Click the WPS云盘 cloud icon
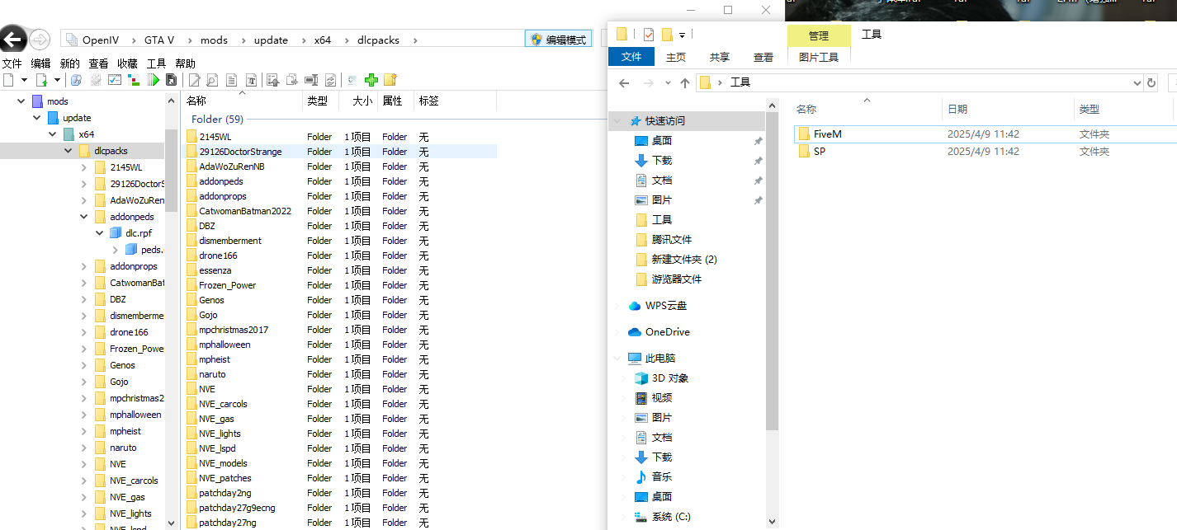Image resolution: width=1177 pixels, height=530 pixels. [x=635, y=306]
